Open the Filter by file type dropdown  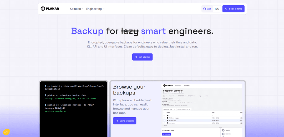click(169, 109)
